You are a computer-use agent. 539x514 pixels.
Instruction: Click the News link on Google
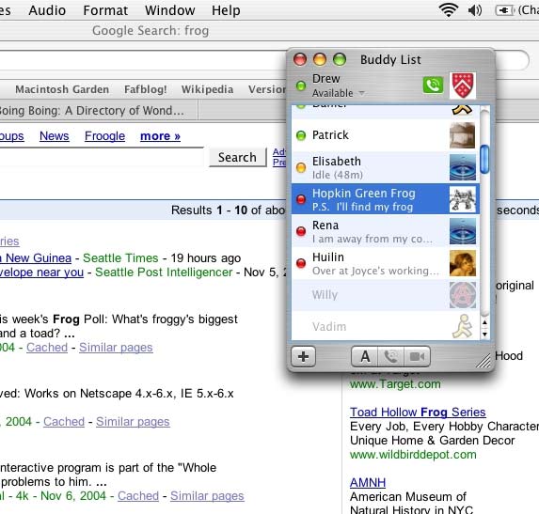tap(55, 136)
